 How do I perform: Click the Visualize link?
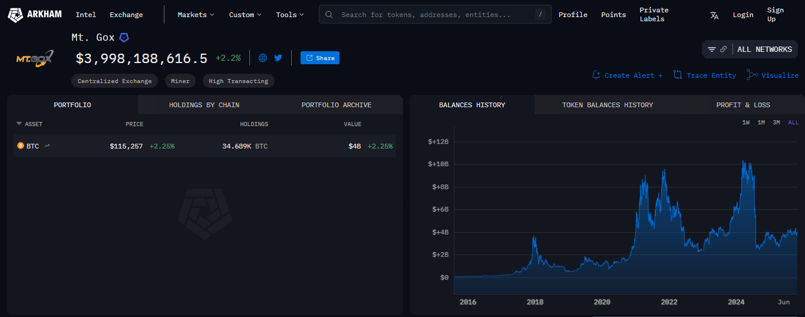tap(780, 75)
